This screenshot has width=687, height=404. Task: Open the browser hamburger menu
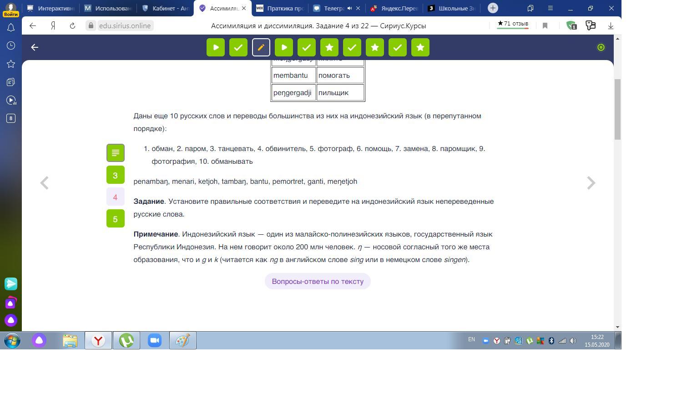tap(550, 8)
